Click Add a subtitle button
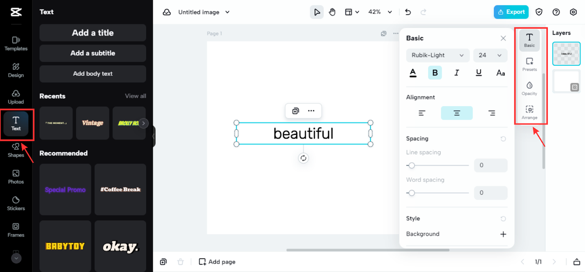 coord(93,53)
